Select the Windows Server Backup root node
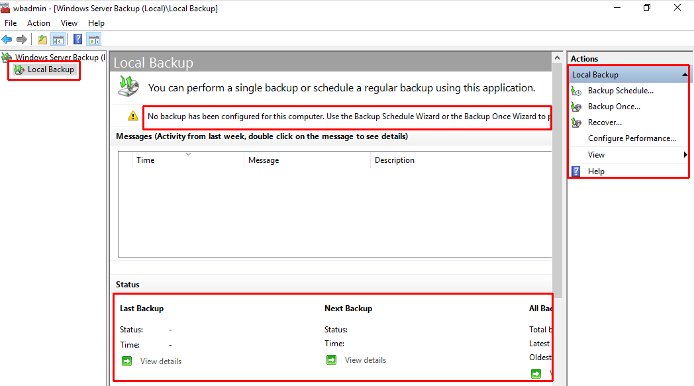The image size is (694, 386). [x=56, y=58]
